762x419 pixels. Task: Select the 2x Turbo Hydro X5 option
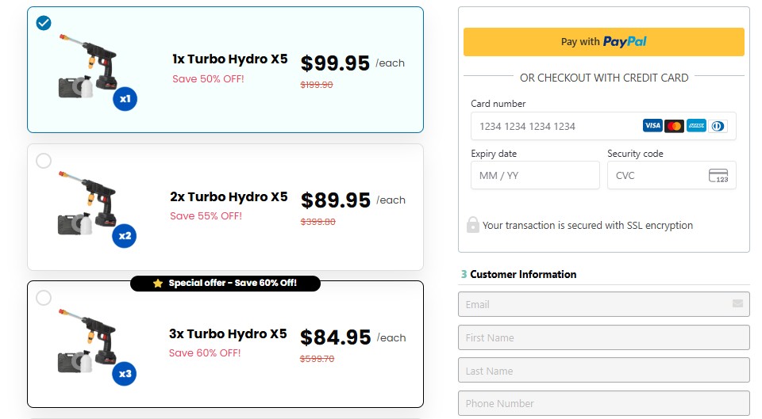coord(44,161)
